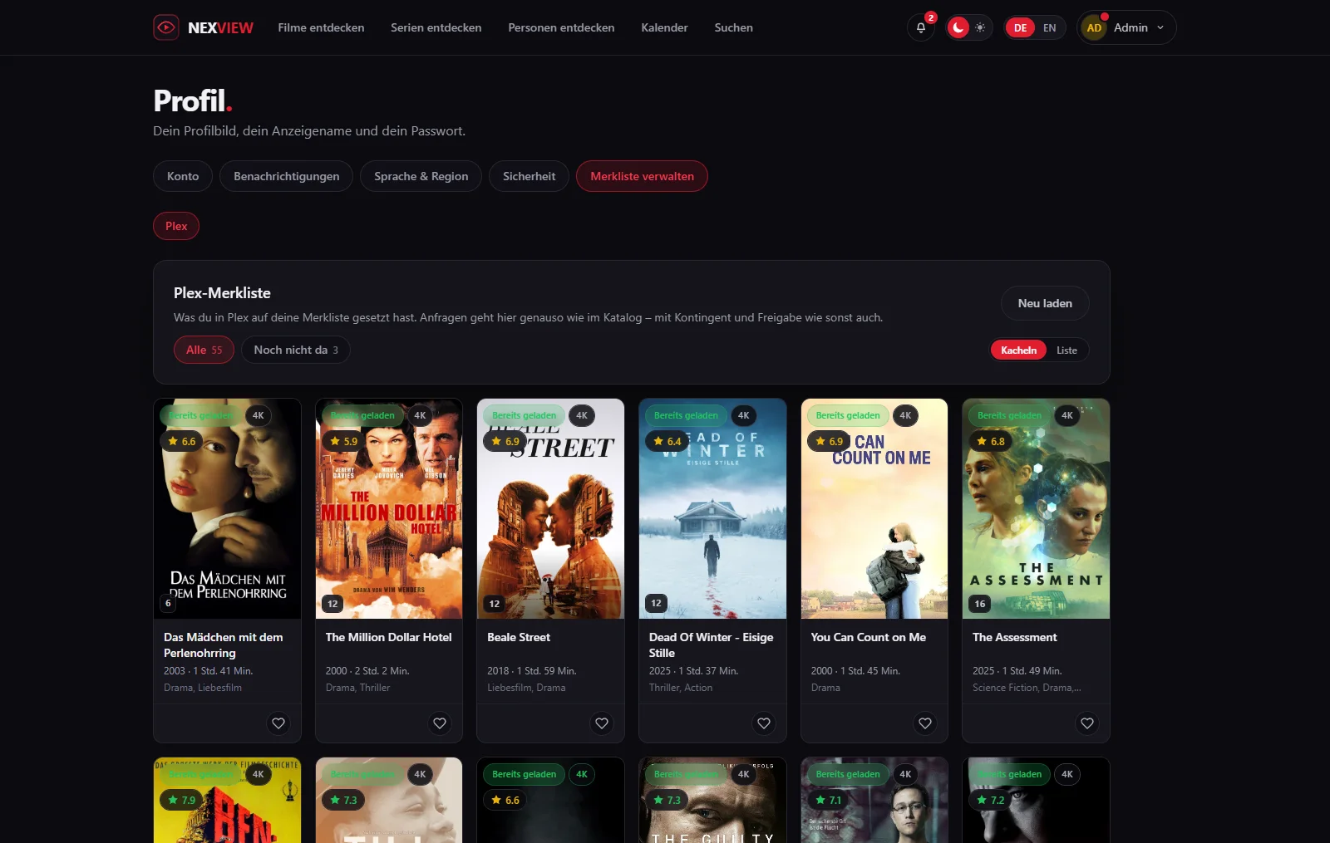Open Dead Of Winter poster

click(x=712, y=508)
